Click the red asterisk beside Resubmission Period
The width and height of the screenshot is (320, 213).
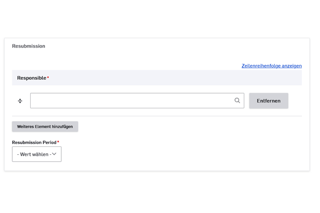[x=58, y=142]
